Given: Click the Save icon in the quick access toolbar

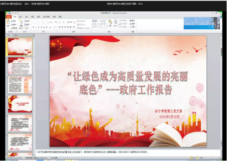Looking at the screenshot, I should tap(9, 13).
